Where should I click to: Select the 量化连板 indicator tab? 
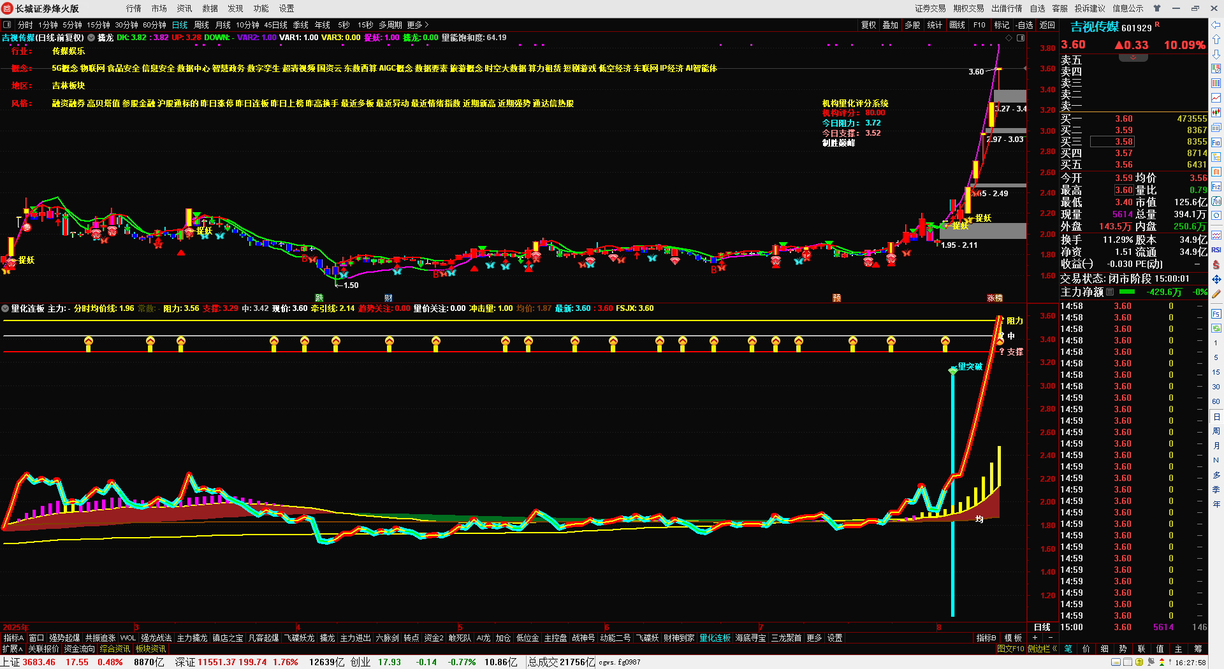(715, 638)
